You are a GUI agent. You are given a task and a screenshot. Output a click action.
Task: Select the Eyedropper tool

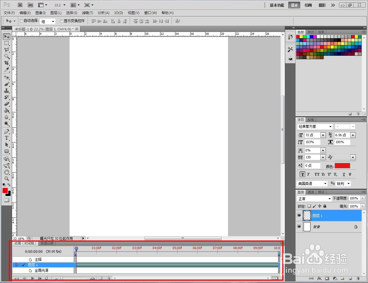[7, 70]
